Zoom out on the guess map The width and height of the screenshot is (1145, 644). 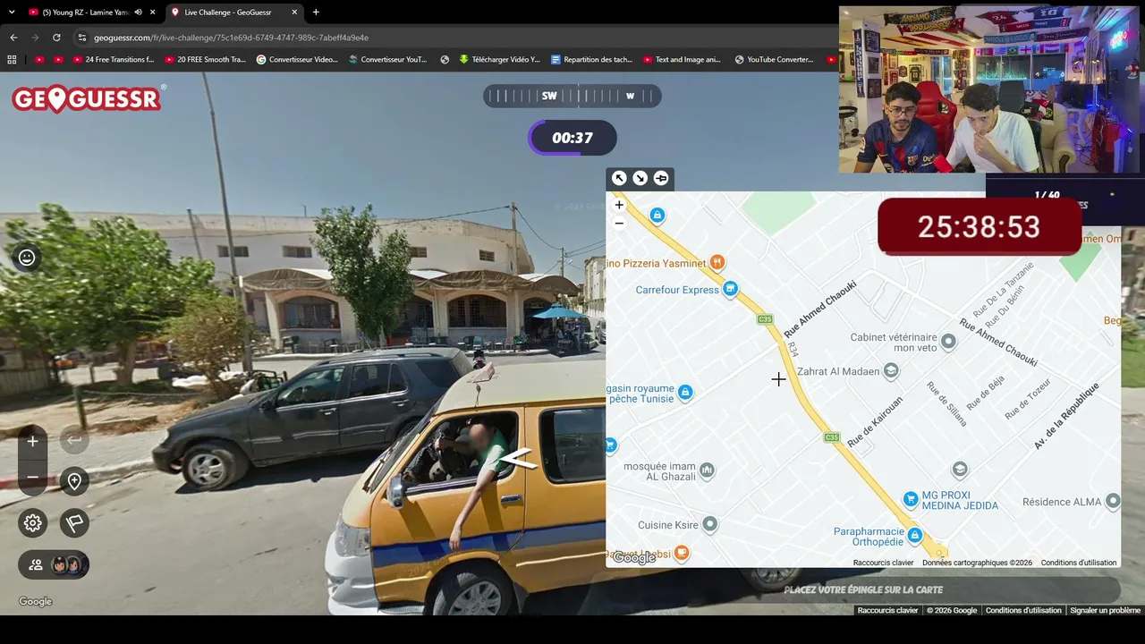pyautogui.click(x=619, y=223)
